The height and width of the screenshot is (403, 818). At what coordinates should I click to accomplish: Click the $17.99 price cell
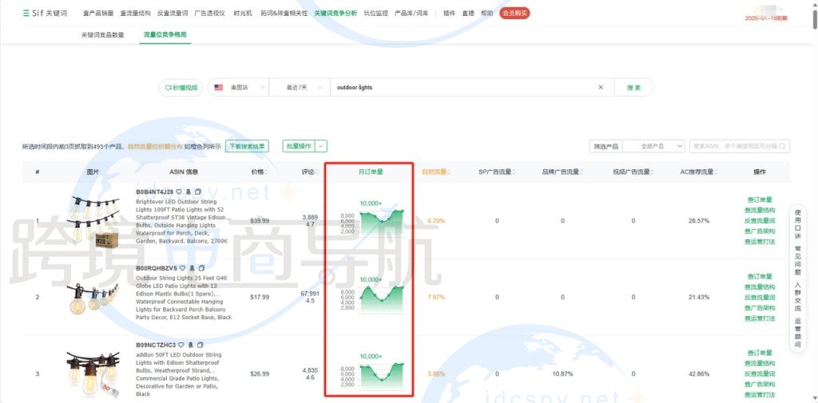[x=260, y=297]
